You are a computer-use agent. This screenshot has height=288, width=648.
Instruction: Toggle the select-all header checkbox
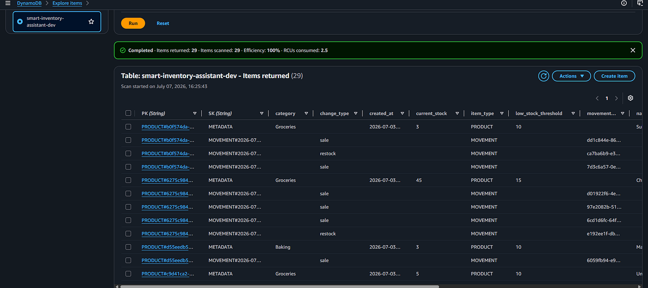click(128, 113)
